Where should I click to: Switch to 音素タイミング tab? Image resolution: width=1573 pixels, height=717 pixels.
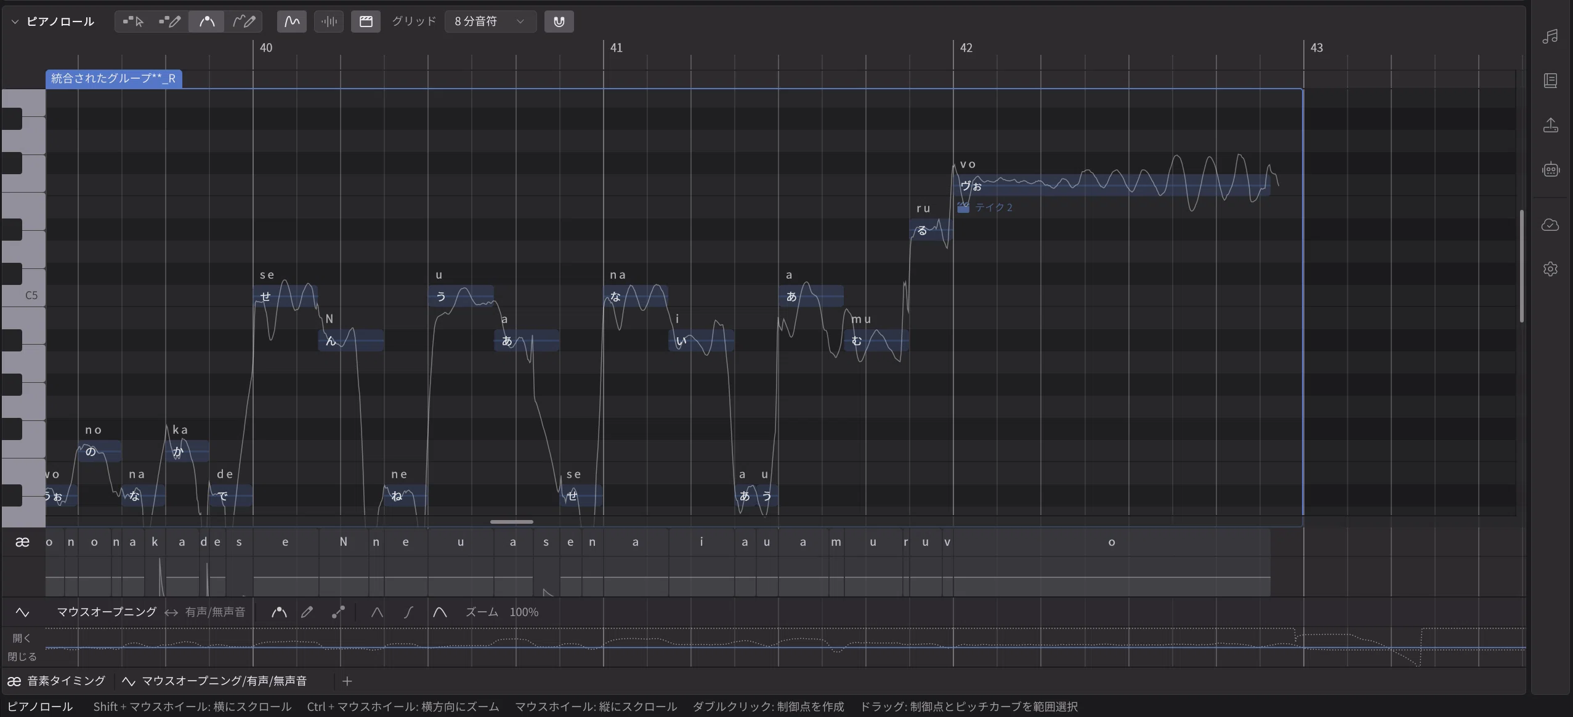(x=57, y=681)
